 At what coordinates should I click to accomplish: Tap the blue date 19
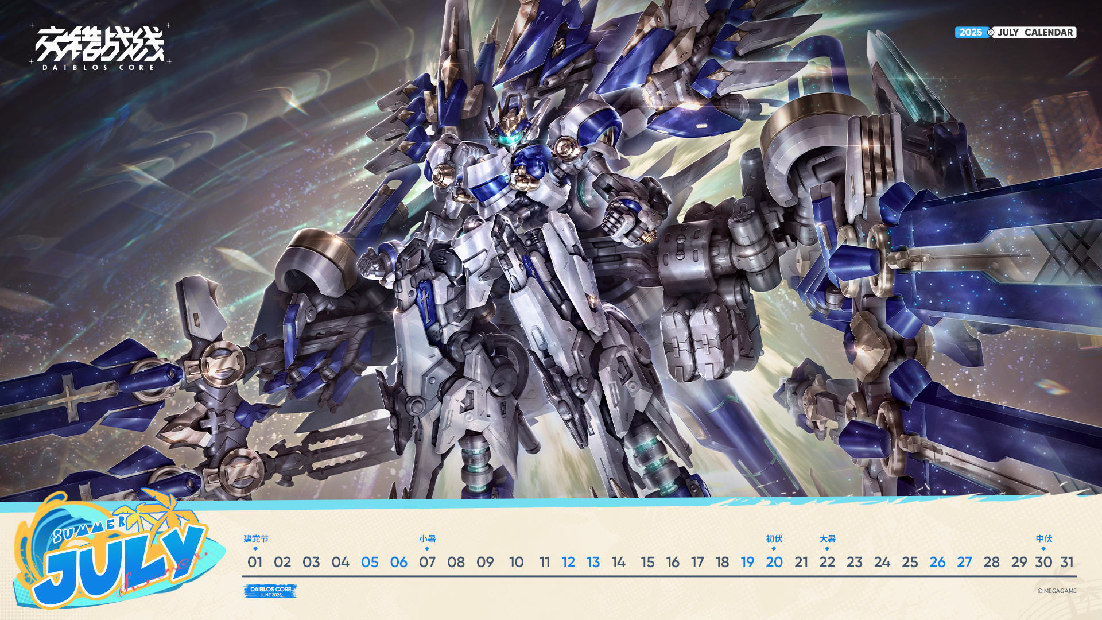747,562
